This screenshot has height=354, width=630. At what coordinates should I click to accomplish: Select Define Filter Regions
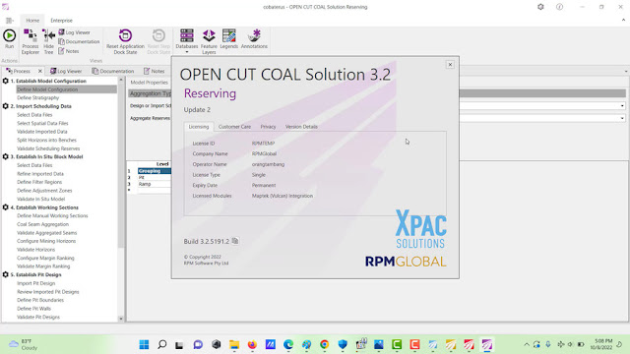pyautogui.click(x=39, y=182)
